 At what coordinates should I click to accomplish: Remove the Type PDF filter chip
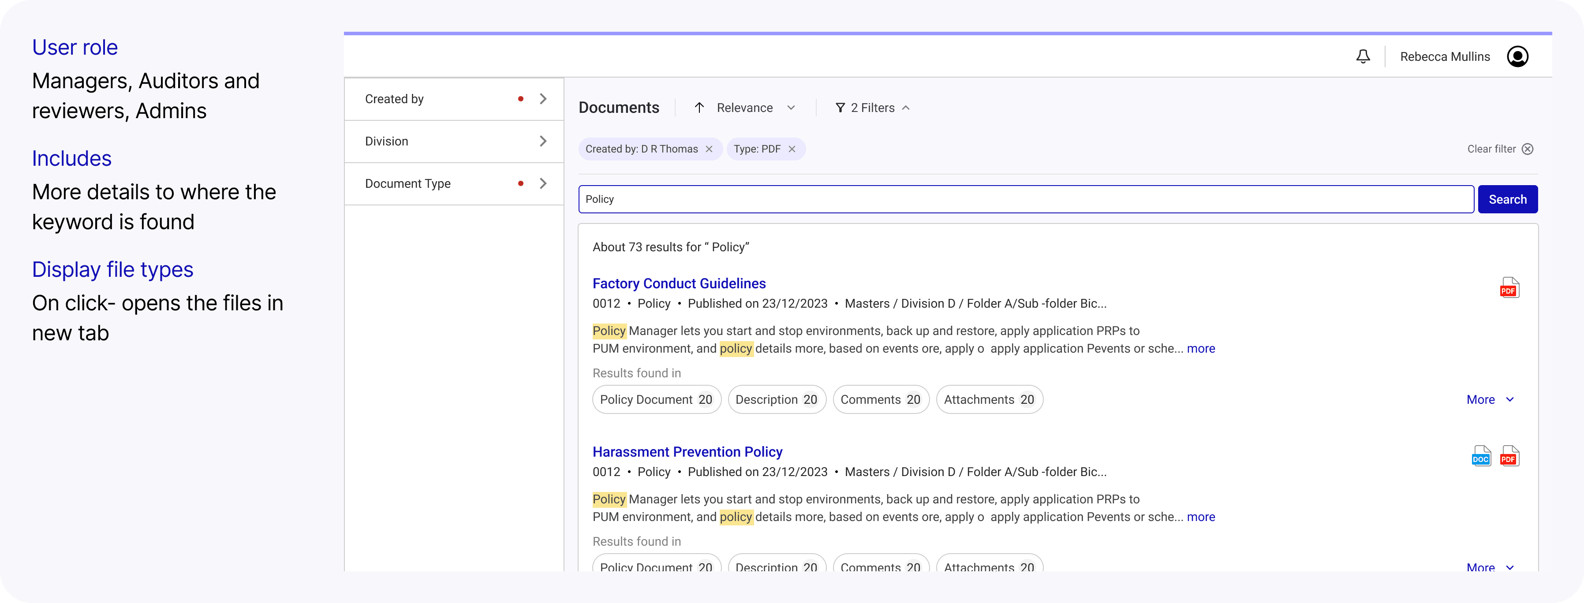point(792,149)
